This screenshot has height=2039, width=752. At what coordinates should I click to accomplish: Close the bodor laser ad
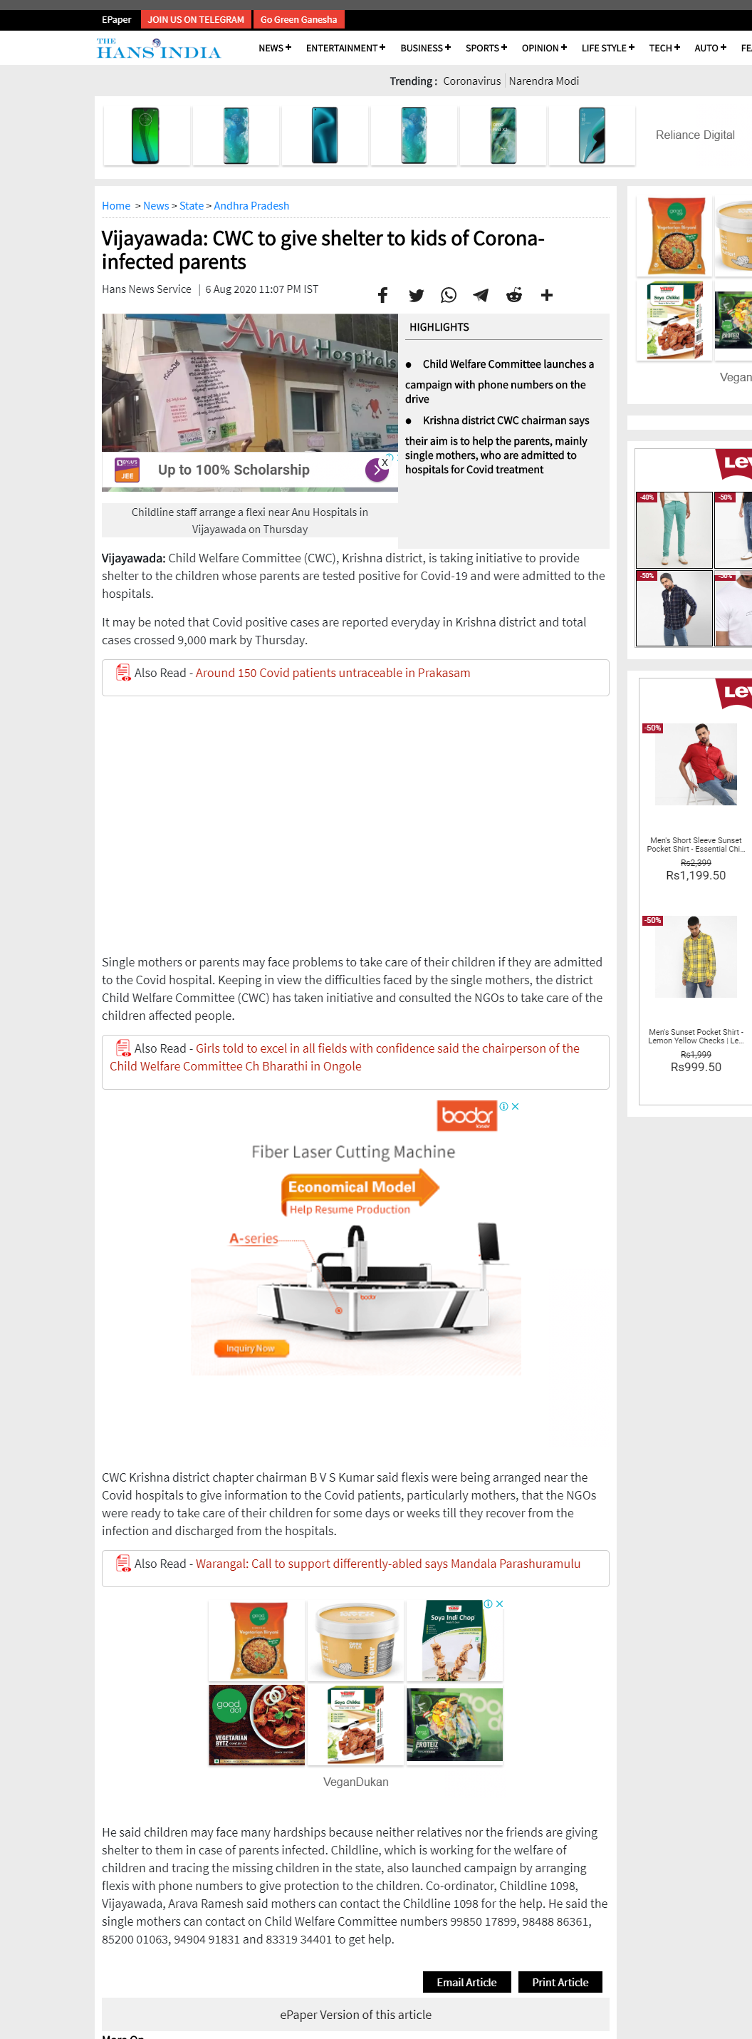coord(515,1106)
